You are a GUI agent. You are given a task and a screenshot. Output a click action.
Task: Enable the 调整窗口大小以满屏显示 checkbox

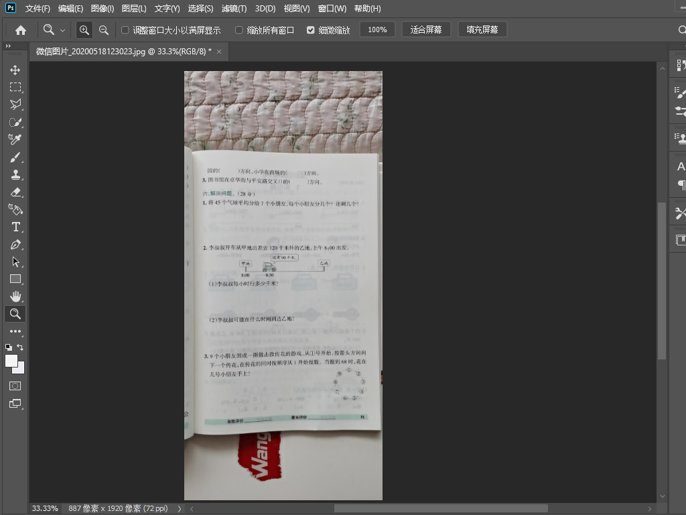point(125,29)
